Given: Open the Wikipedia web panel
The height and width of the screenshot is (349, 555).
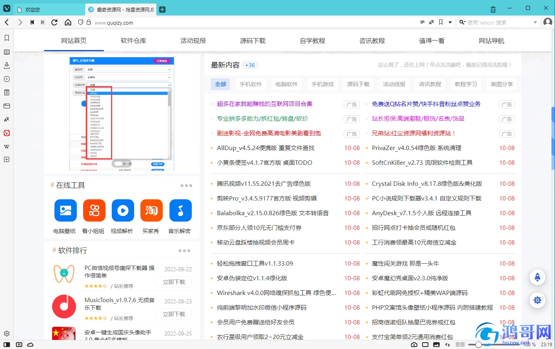Looking at the screenshot, I should tap(7, 147).
